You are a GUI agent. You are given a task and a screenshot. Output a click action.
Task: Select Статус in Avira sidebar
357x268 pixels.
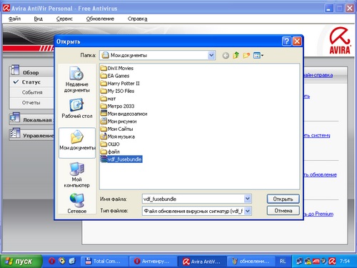31,82
